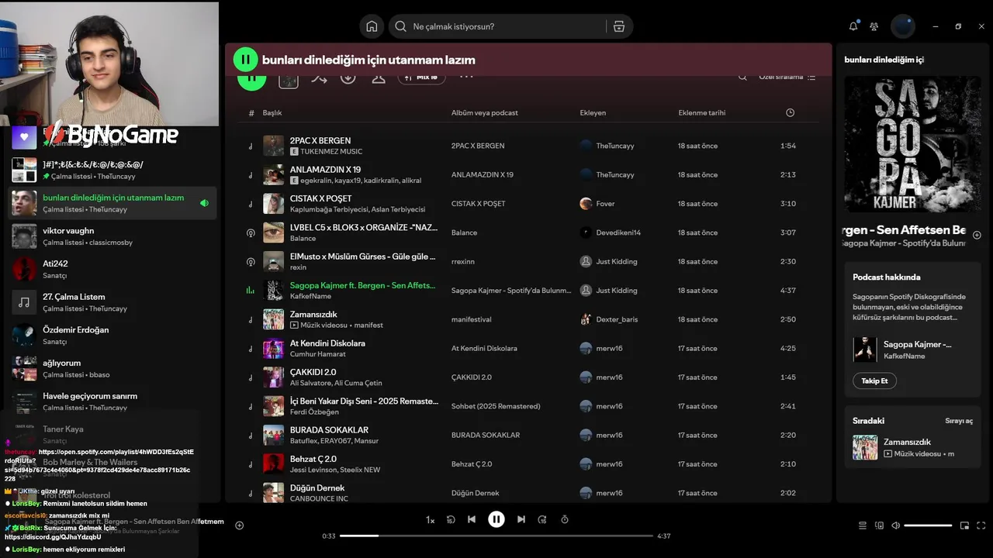
Task: Click 'Sırayı aç' to open queue
Action: pyautogui.click(x=959, y=421)
